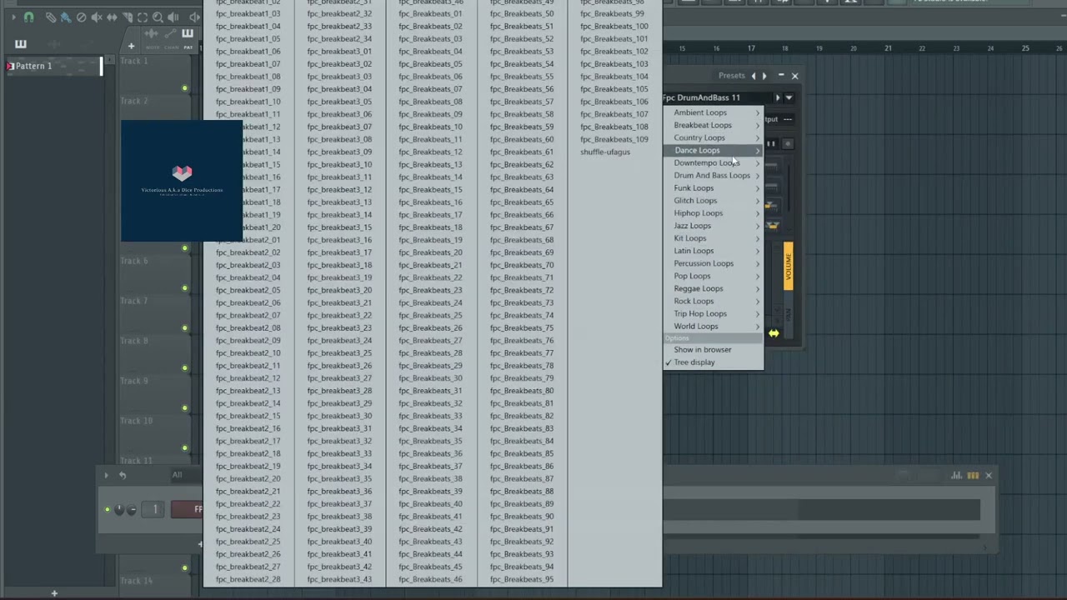Toggle the Tree display checked option

click(714, 362)
